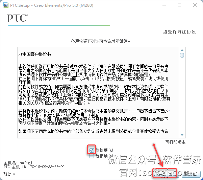Click the PTC logo
Image resolution: width=203 pixels, height=180 pixels.
point(18,18)
